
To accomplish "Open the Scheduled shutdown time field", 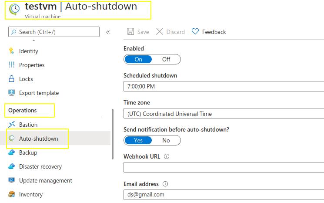I will click(224, 86).
